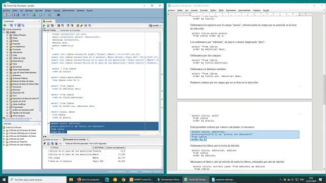Switch to LibreOffice Writer taskbar button
The image size is (326, 183).
click(x=224, y=179)
